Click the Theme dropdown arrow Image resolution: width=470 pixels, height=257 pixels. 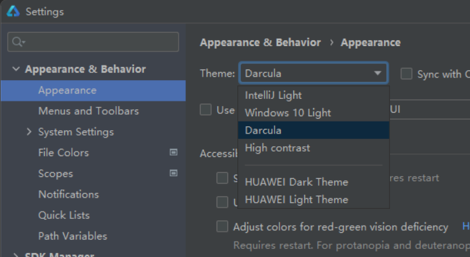378,73
